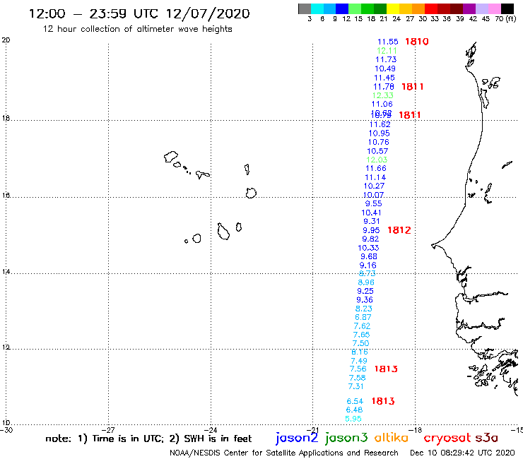Click the cyan legend color swatch
Image resolution: width=523 pixels, height=459 pixels.
point(317,9)
